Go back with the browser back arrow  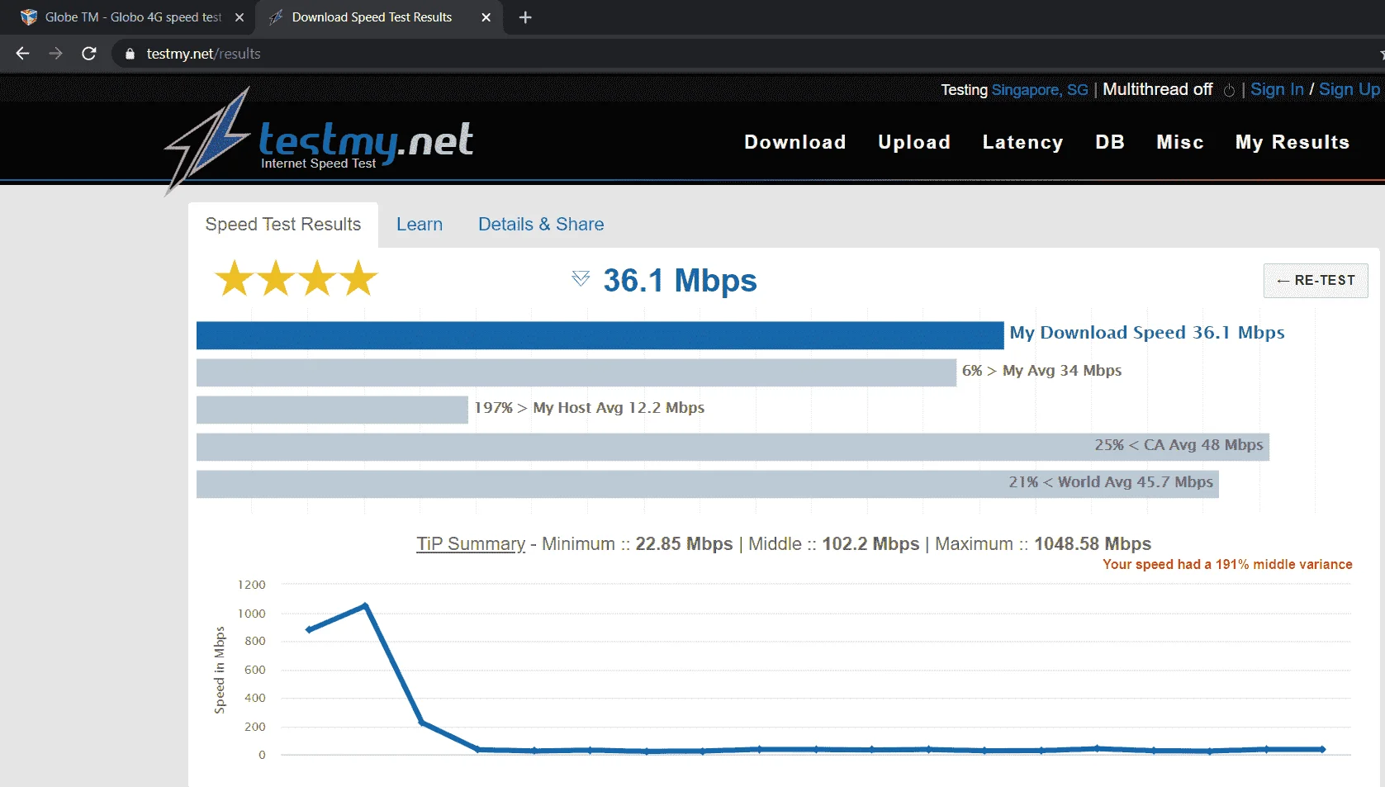click(x=22, y=54)
